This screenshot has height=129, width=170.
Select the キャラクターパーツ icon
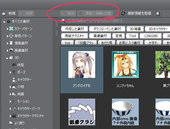coord(14,108)
